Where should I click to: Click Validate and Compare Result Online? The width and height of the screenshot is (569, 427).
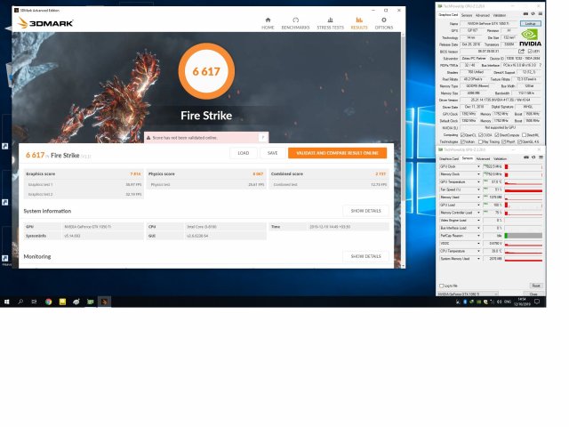point(337,153)
